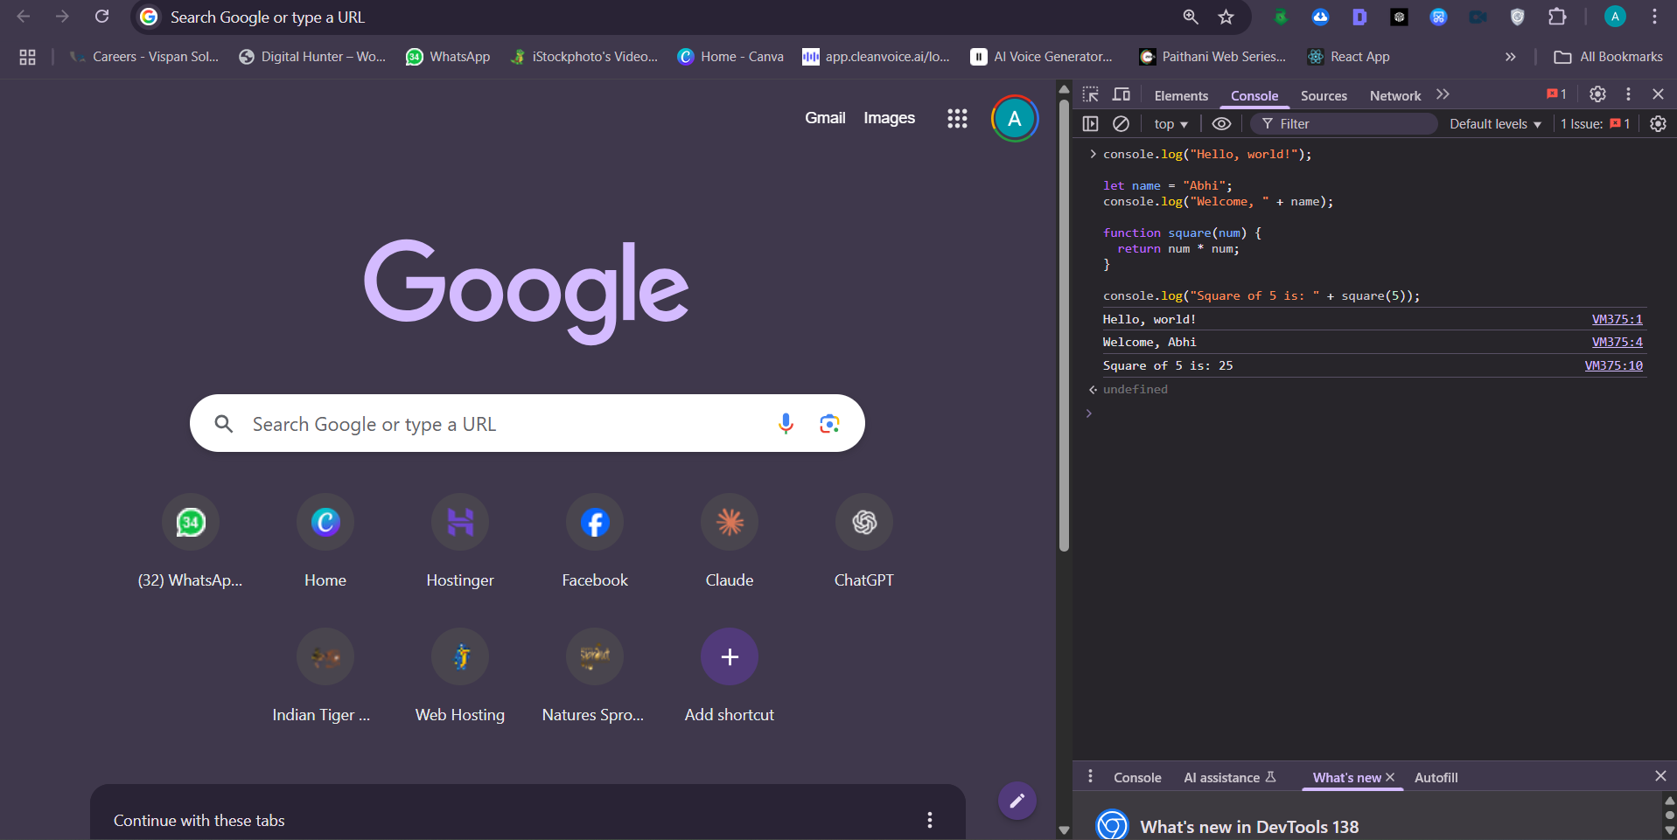This screenshot has height=840, width=1677.
Task: Open Gmail from the top link
Action: click(x=824, y=117)
